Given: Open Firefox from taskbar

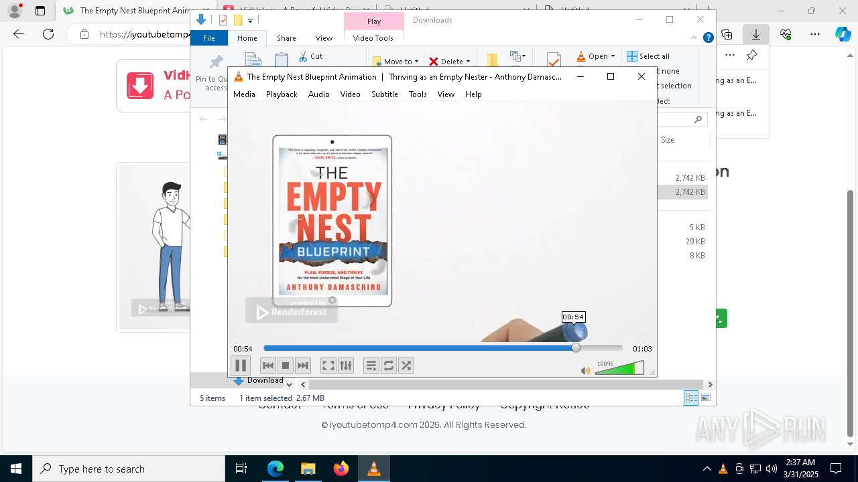Looking at the screenshot, I should tap(341, 469).
